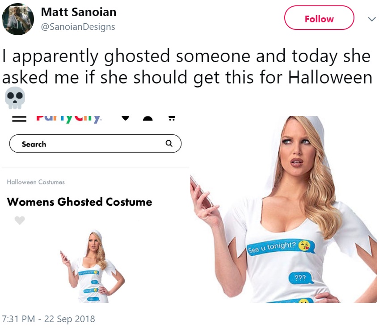Screen dimensions: 379x328
Task: Click the magnifying glass search icon
Action: 169,143
